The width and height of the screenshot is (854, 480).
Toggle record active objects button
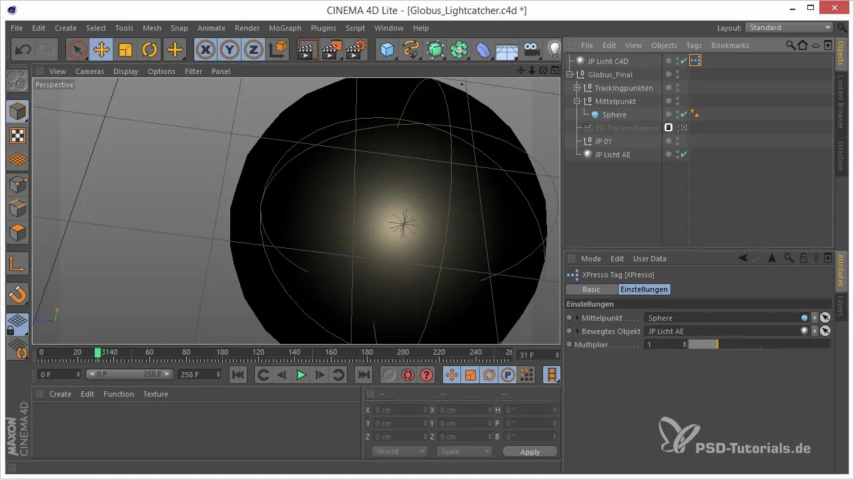click(389, 375)
